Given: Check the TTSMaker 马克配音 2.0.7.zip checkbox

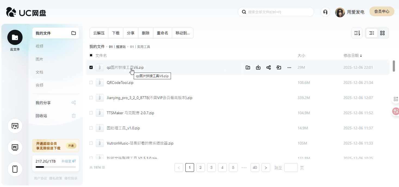Looking at the screenshot, I should 91,113.
